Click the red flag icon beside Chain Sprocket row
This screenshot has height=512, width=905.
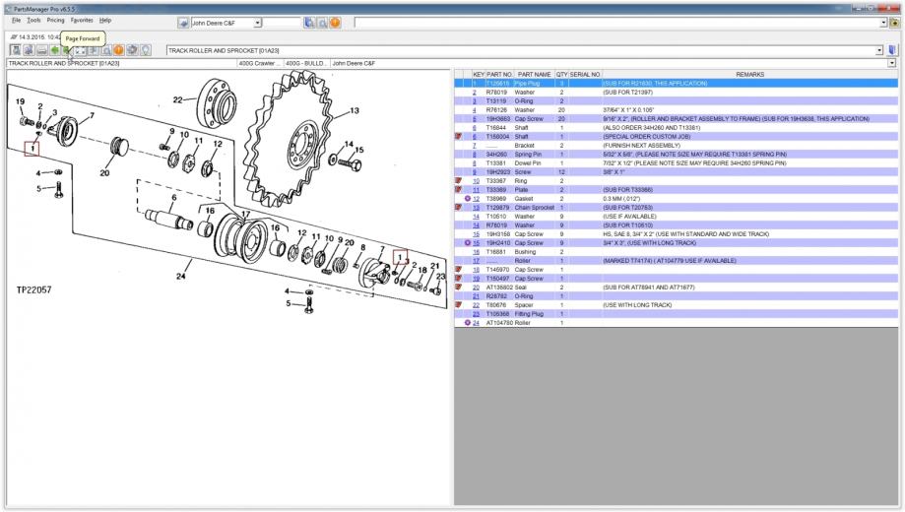459,208
